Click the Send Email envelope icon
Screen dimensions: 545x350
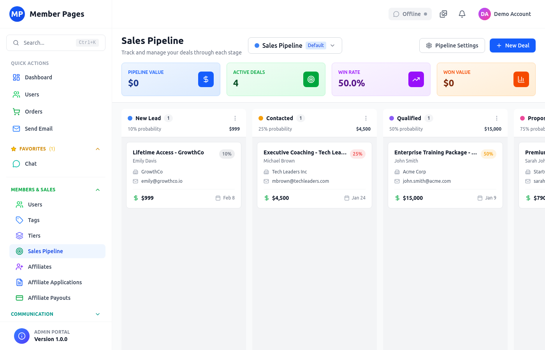click(x=16, y=128)
